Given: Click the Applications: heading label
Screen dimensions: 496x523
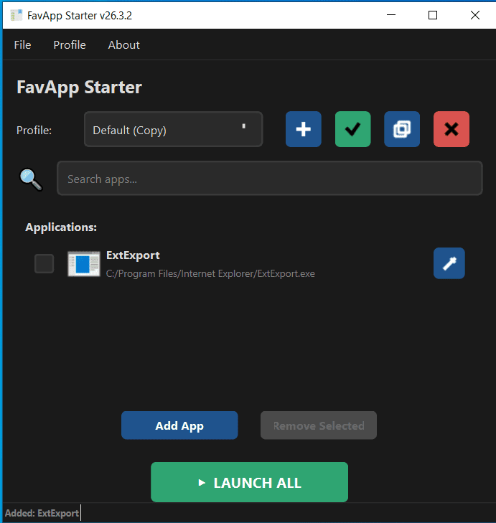Looking at the screenshot, I should [61, 227].
